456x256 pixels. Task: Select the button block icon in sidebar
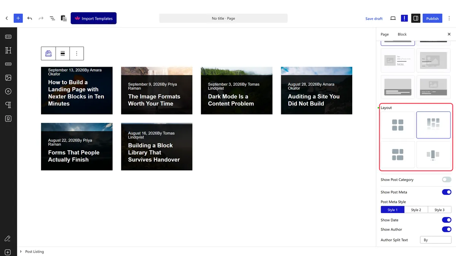(x=8, y=64)
